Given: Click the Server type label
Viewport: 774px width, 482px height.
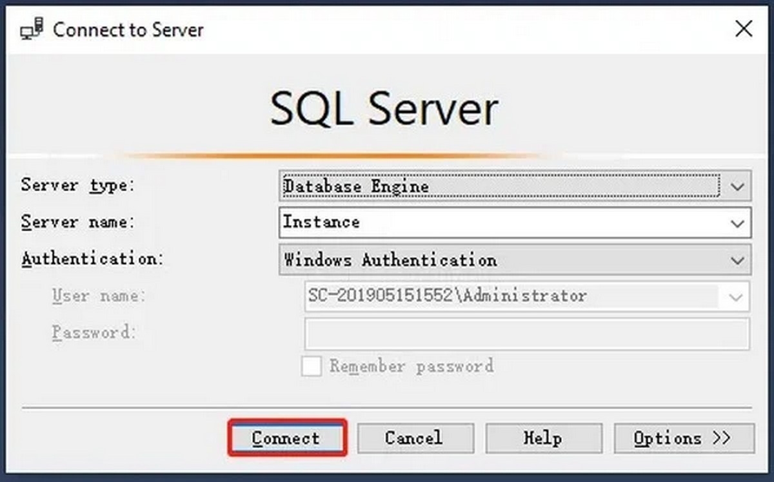Looking at the screenshot, I should (77, 186).
